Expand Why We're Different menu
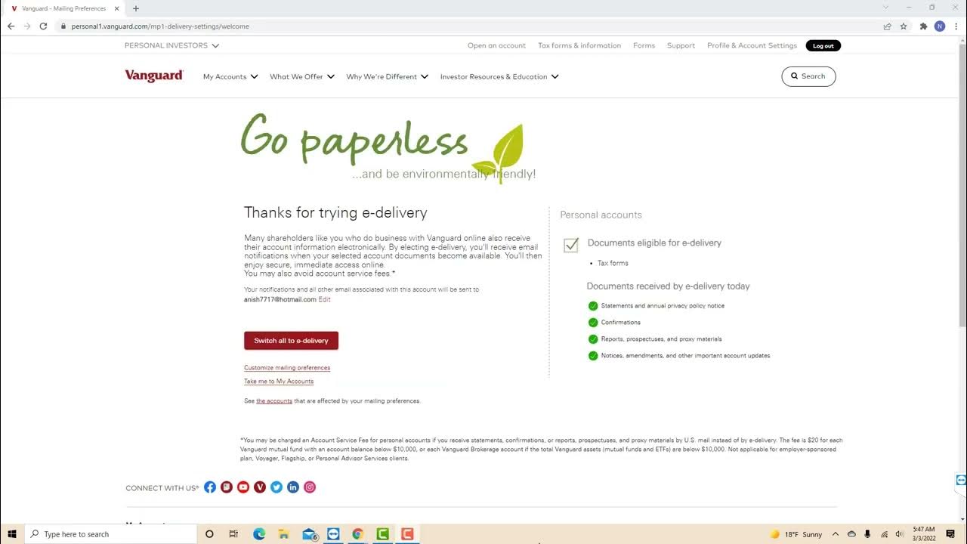This screenshot has height=544, width=967. [x=388, y=76]
